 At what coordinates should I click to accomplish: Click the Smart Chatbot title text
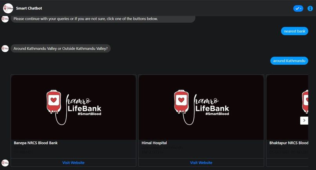[x=29, y=8]
